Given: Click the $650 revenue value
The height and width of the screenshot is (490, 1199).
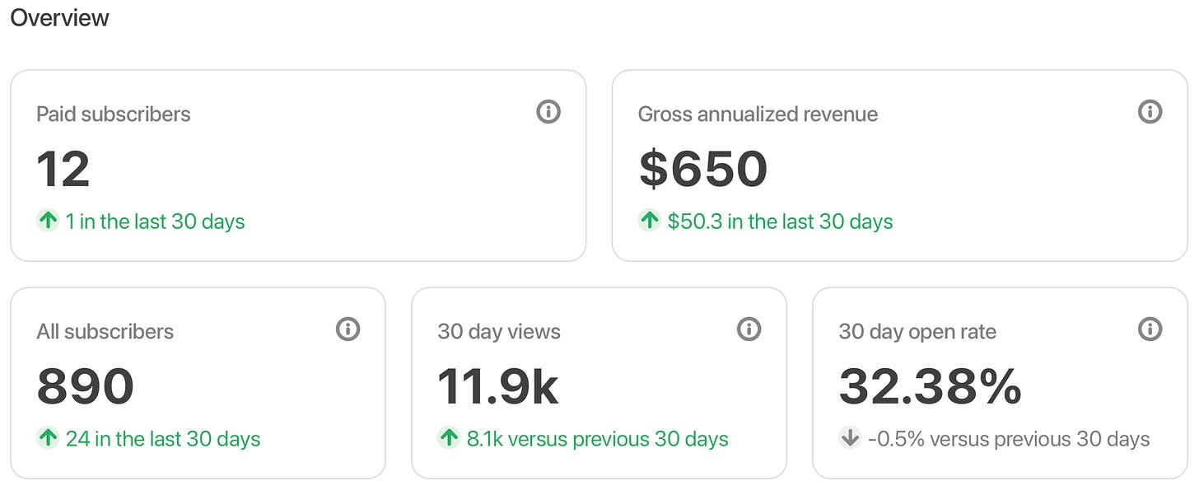Looking at the screenshot, I should coord(703,169).
